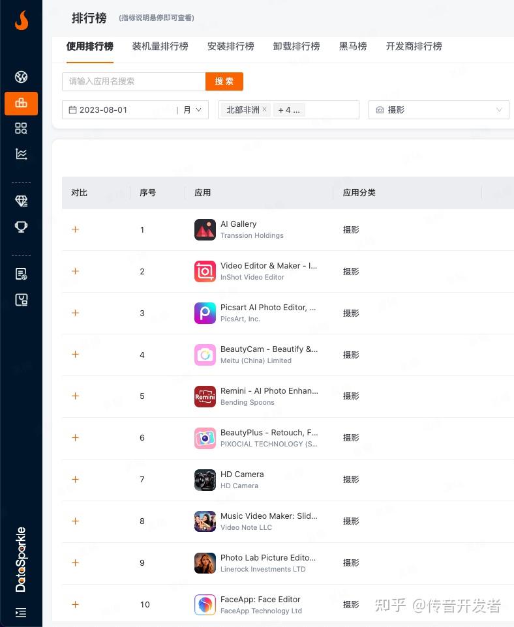Add AI Gallery to comparison with plus
514x627 pixels.
(75, 229)
